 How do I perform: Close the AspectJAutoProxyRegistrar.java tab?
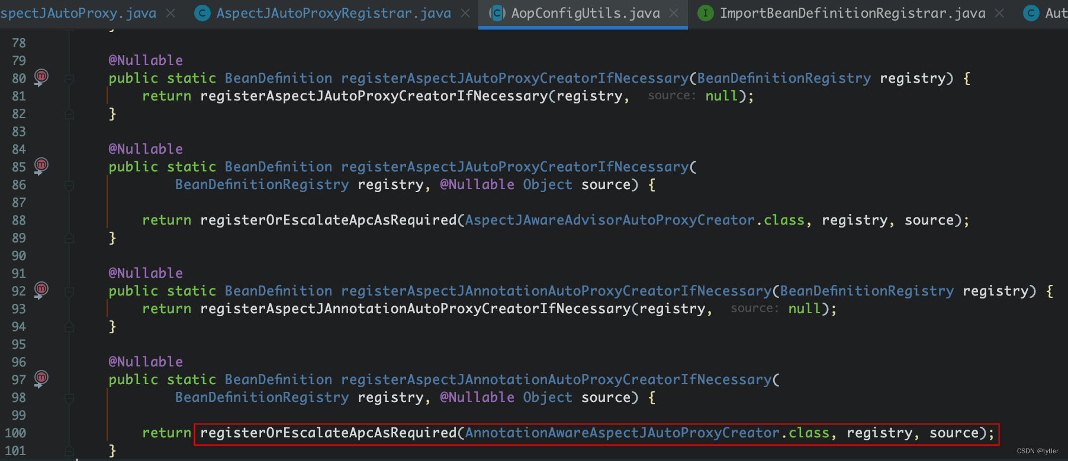[x=466, y=13]
